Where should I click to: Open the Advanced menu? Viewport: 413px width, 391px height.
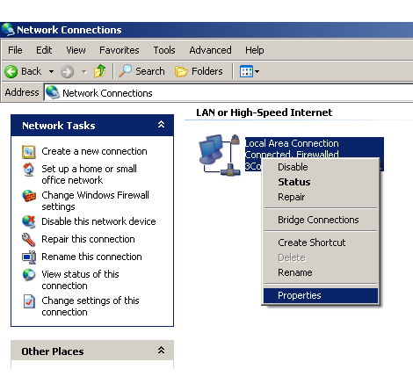pyautogui.click(x=210, y=50)
